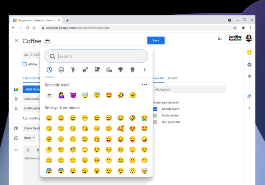Open the Busy availability dropdown
The width and height of the screenshot is (265, 185).
tap(29, 138)
